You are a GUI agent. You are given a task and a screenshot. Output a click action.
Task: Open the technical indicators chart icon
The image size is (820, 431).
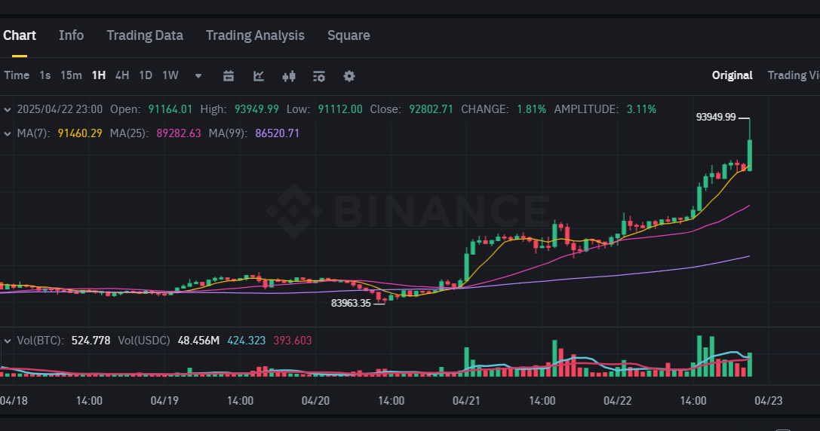tap(258, 76)
